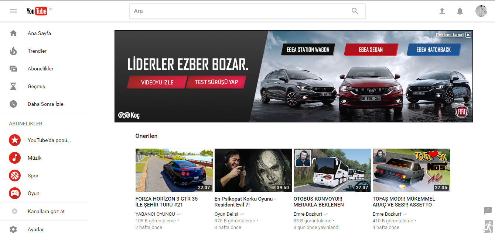The image size is (495, 236).
Task: Click the Ana Sayfa home icon
Action: point(13,33)
